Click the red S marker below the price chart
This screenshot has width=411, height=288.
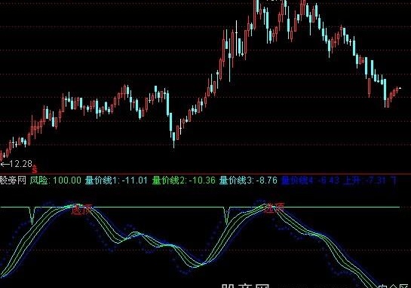click(35, 169)
